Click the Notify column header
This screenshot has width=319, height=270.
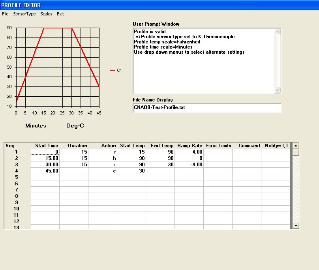[x=276, y=146]
